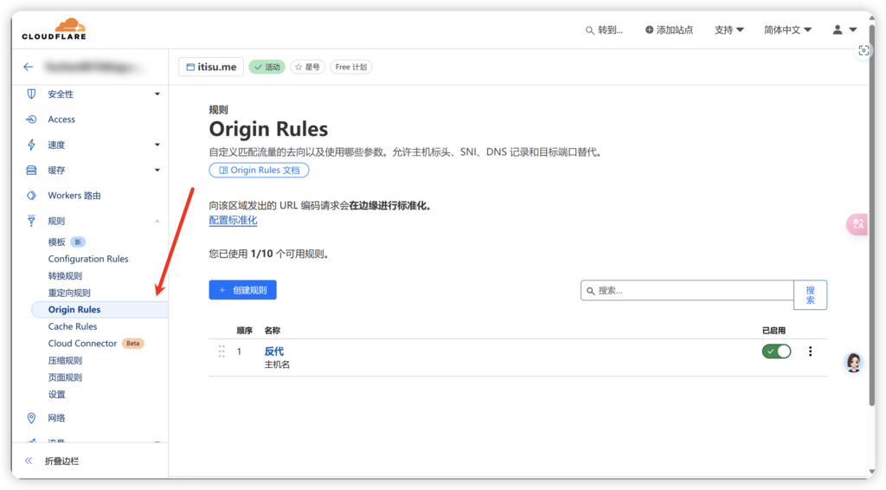Open 压缩规则 in sidebar
This screenshot has height=490, width=886.
pos(65,361)
